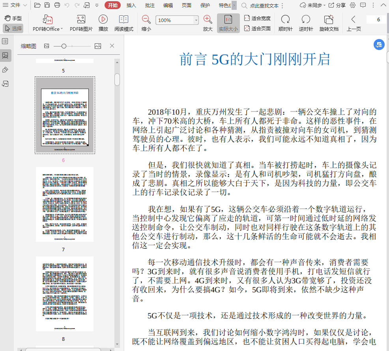Click the undo arrow icon

pos(67,5)
